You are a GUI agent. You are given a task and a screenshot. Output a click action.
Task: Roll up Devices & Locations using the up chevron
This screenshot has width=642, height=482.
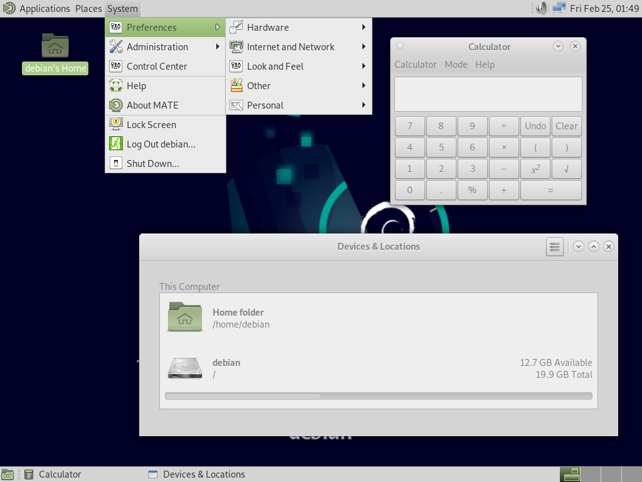point(594,246)
